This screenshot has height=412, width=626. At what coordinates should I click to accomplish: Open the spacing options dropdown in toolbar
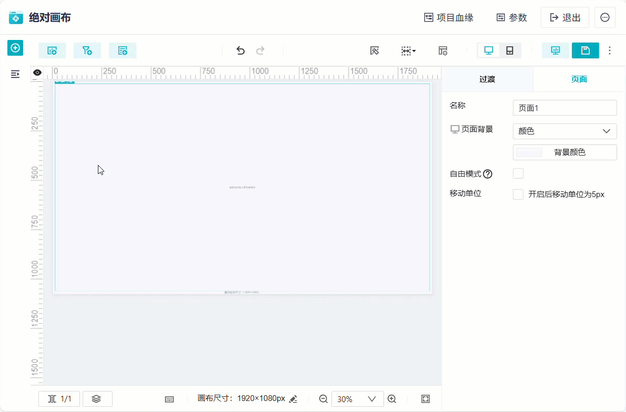(x=408, y=50)
